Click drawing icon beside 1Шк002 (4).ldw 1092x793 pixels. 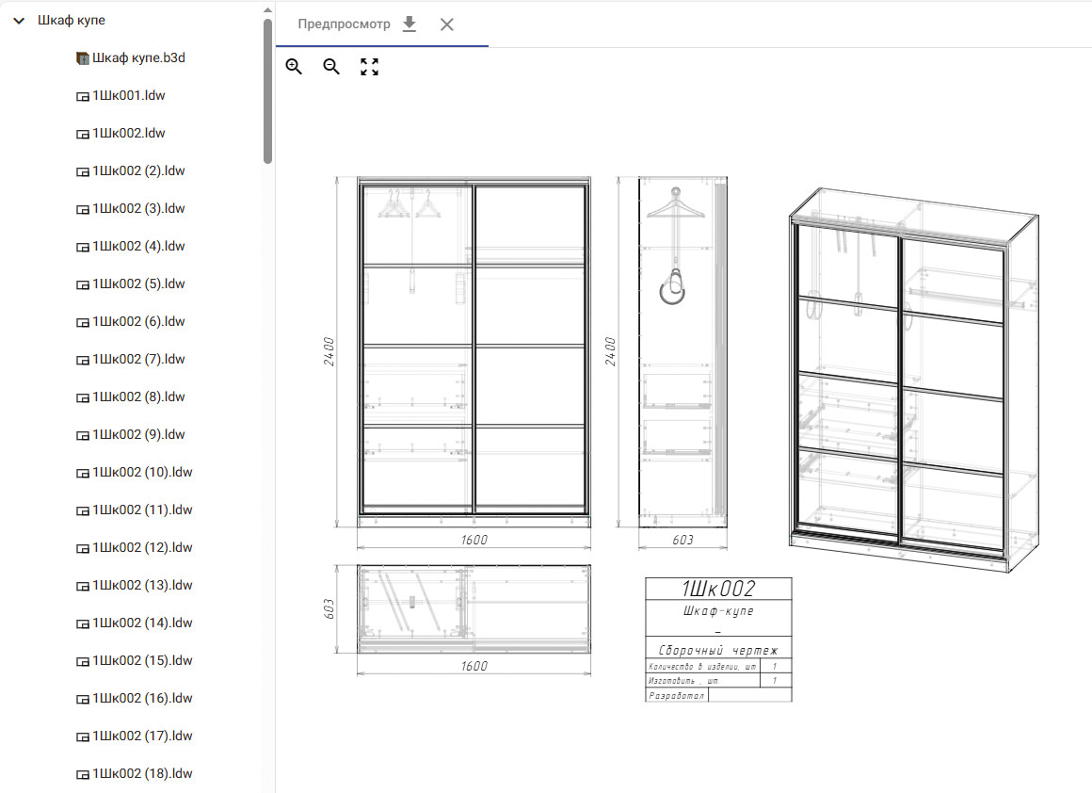82,248
